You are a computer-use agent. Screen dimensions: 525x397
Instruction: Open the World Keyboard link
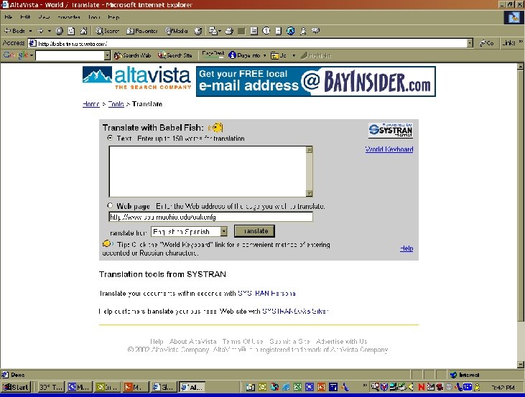(x=389, y=149)
